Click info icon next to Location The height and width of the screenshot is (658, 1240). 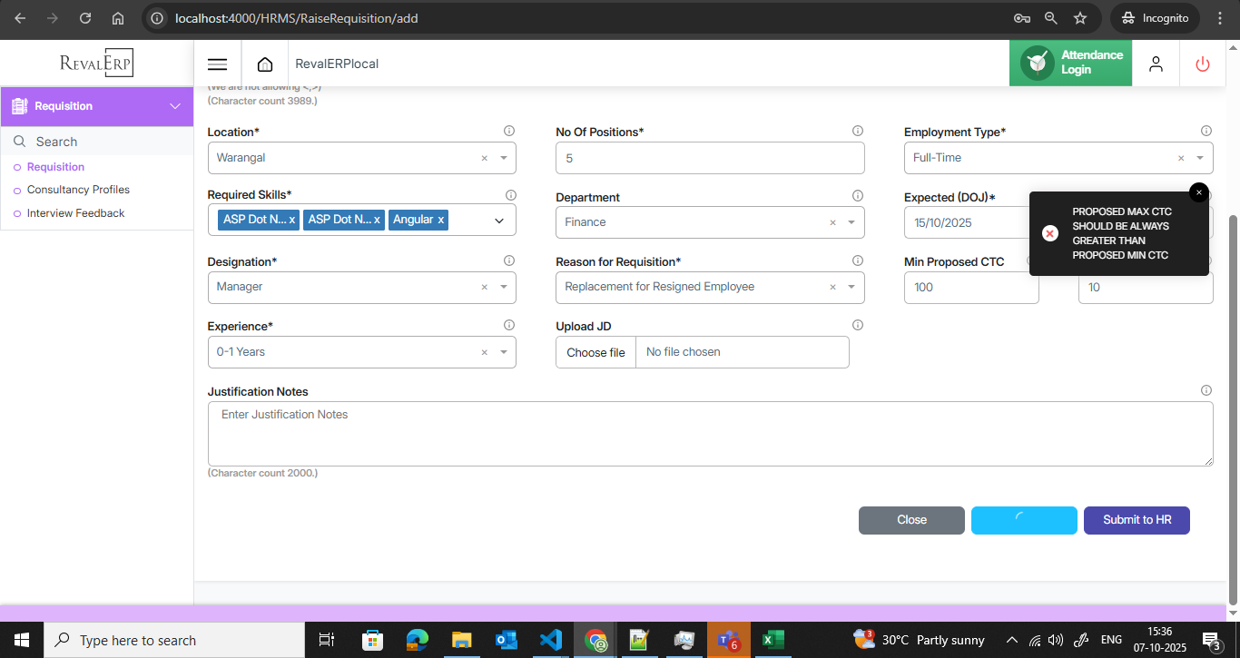pyautogui.click(x=509, y=131)
